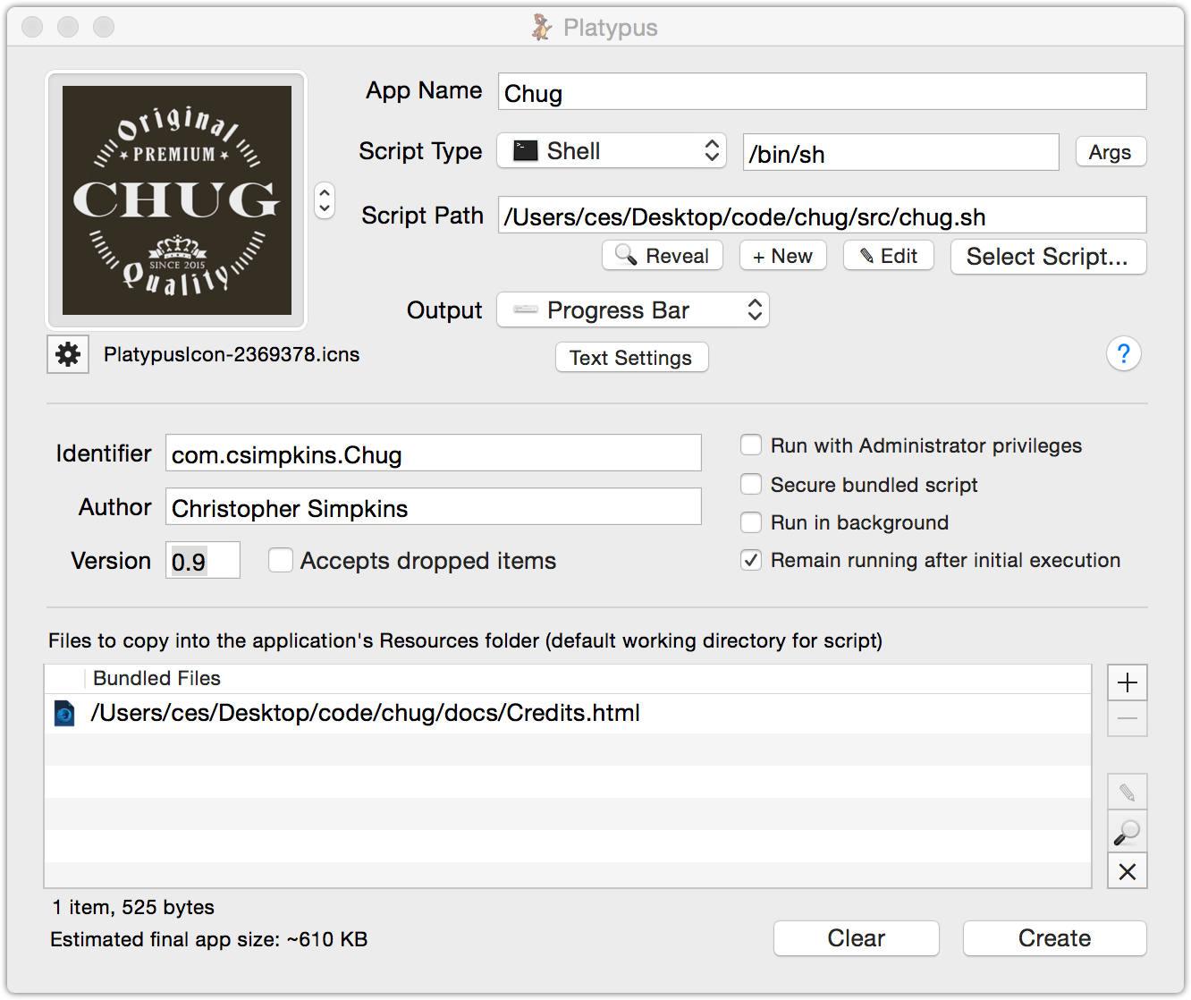Enable Accepts dropped items checkbox
The width and height of the screenshot is (1191, 1000).
281,561
